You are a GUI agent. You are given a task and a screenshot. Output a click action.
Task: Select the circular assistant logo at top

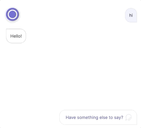coord(12,14)
